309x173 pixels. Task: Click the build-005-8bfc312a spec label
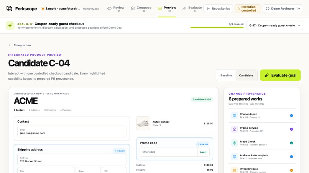coord(247,104)
